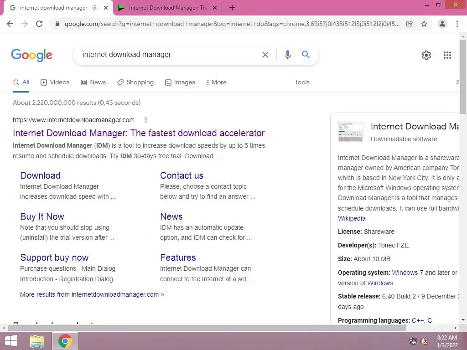Open the Support buy now sitelink
467x350 pixels.
pos(54,258)
